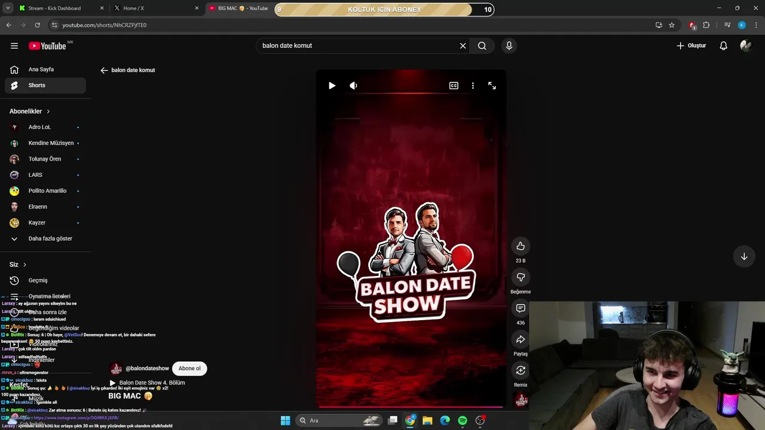The width and height of the screenshot is (765, 430).
Task: Close the Home / X tab
Action: pyautogui.click(x=197, y=8)
